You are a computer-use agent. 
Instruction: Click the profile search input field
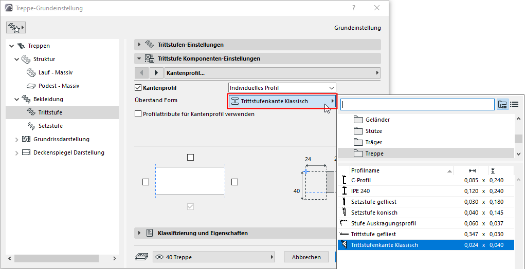tap(417, 104)
